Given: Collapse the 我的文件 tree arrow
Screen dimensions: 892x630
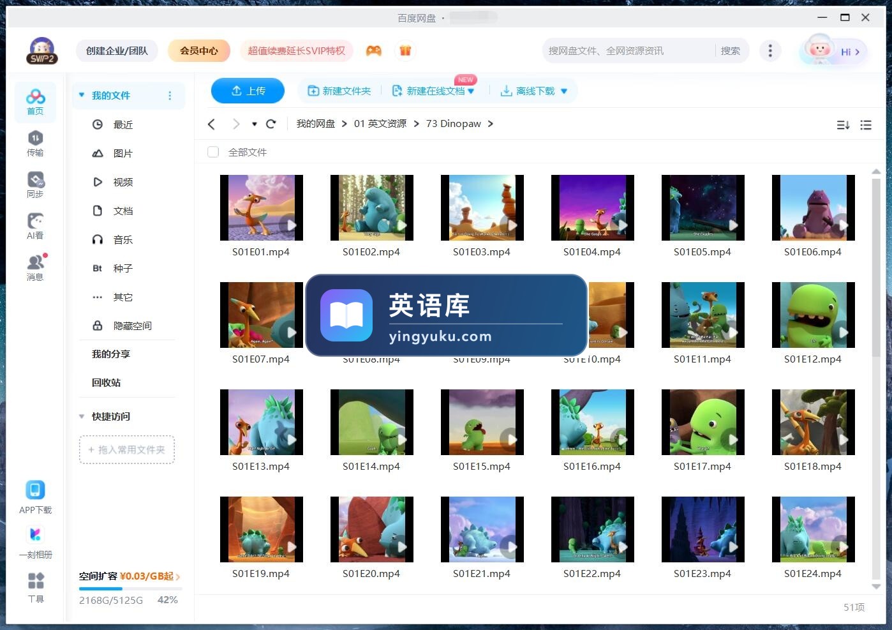Looking at the screenshot, I should [x=82, y=95].
